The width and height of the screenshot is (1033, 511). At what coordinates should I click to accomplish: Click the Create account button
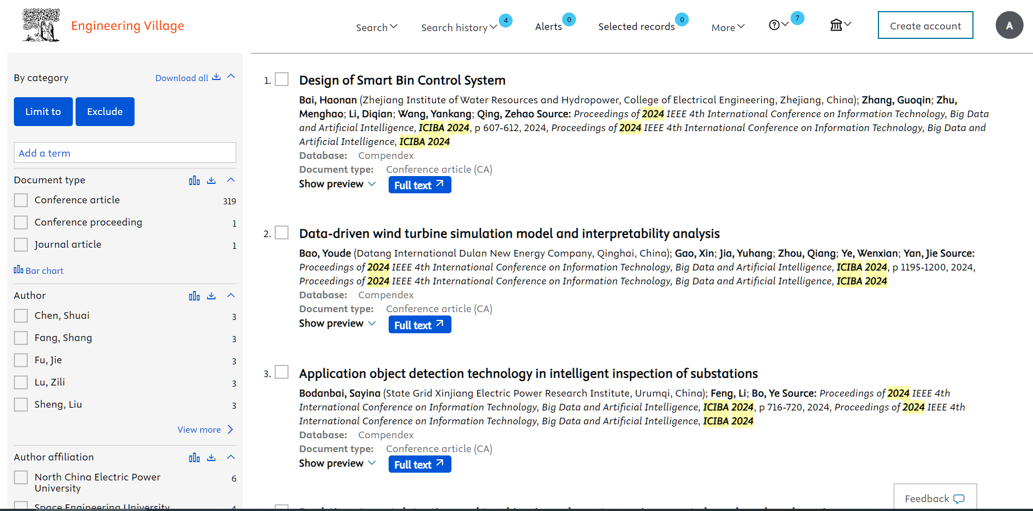(925, 25)
